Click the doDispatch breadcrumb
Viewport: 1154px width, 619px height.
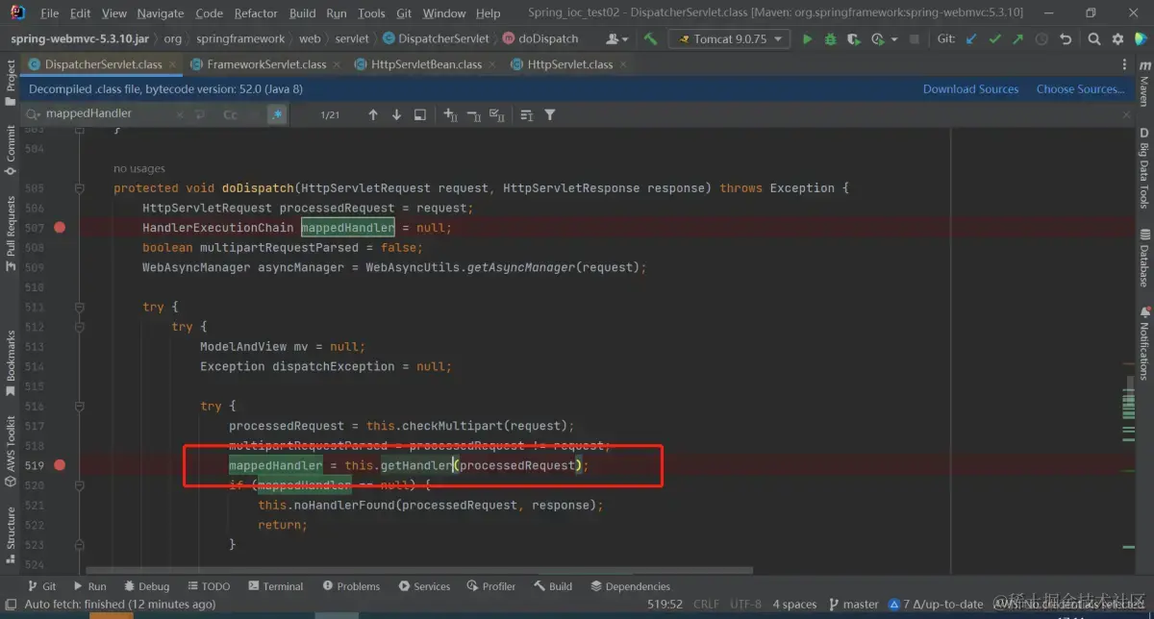(541, 39)
